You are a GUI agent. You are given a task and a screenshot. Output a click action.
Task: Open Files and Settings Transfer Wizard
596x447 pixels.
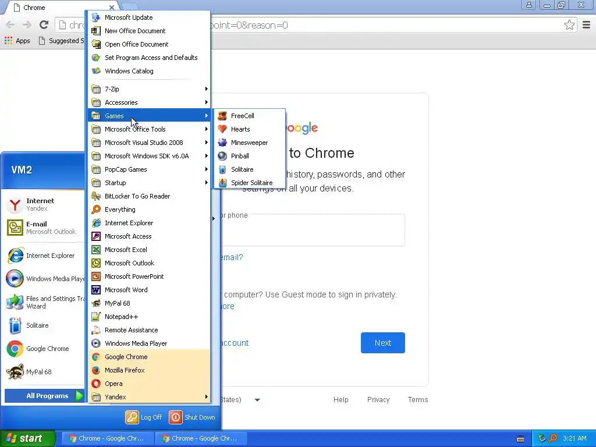[44, 302]
